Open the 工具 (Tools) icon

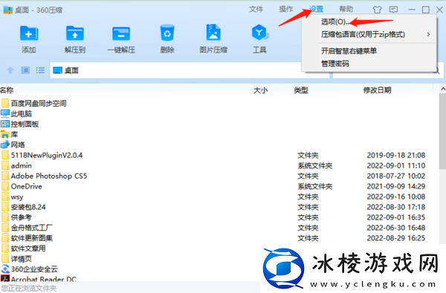click(259, 33)
